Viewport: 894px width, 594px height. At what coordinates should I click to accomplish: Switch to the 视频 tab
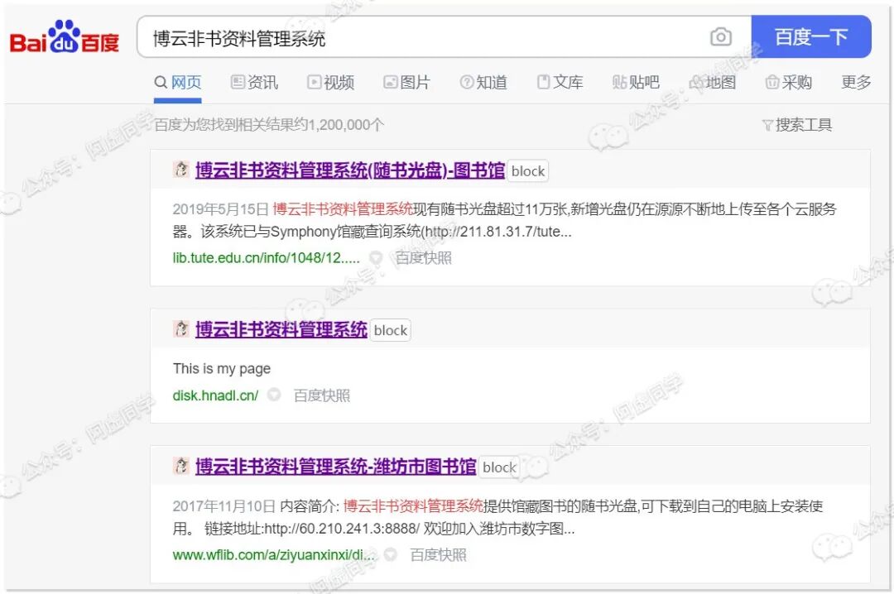(x=330, y=83)
